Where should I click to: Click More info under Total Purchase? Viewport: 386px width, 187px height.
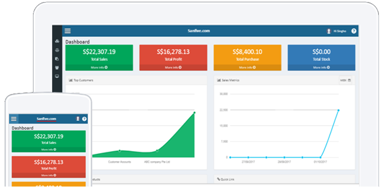(248, 68)
